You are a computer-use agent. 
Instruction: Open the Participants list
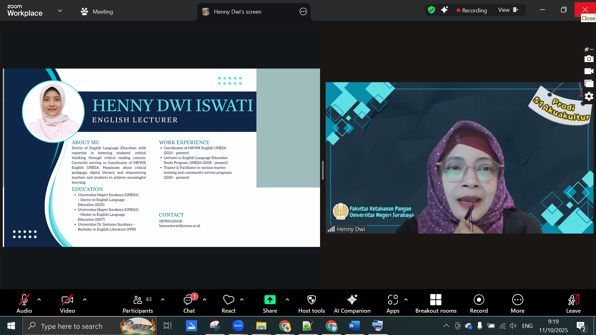pos(138,303)
